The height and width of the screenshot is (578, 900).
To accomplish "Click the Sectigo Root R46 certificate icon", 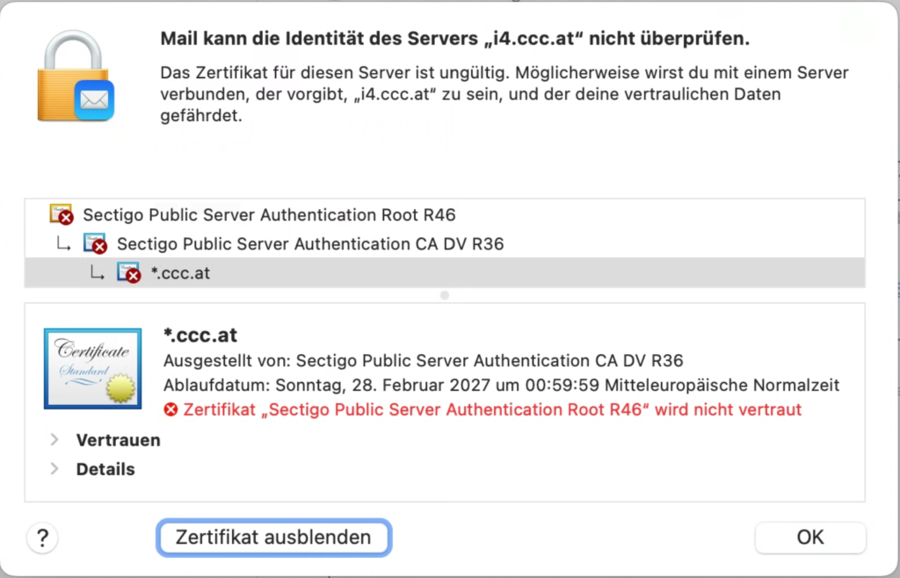I will point(62,214).
